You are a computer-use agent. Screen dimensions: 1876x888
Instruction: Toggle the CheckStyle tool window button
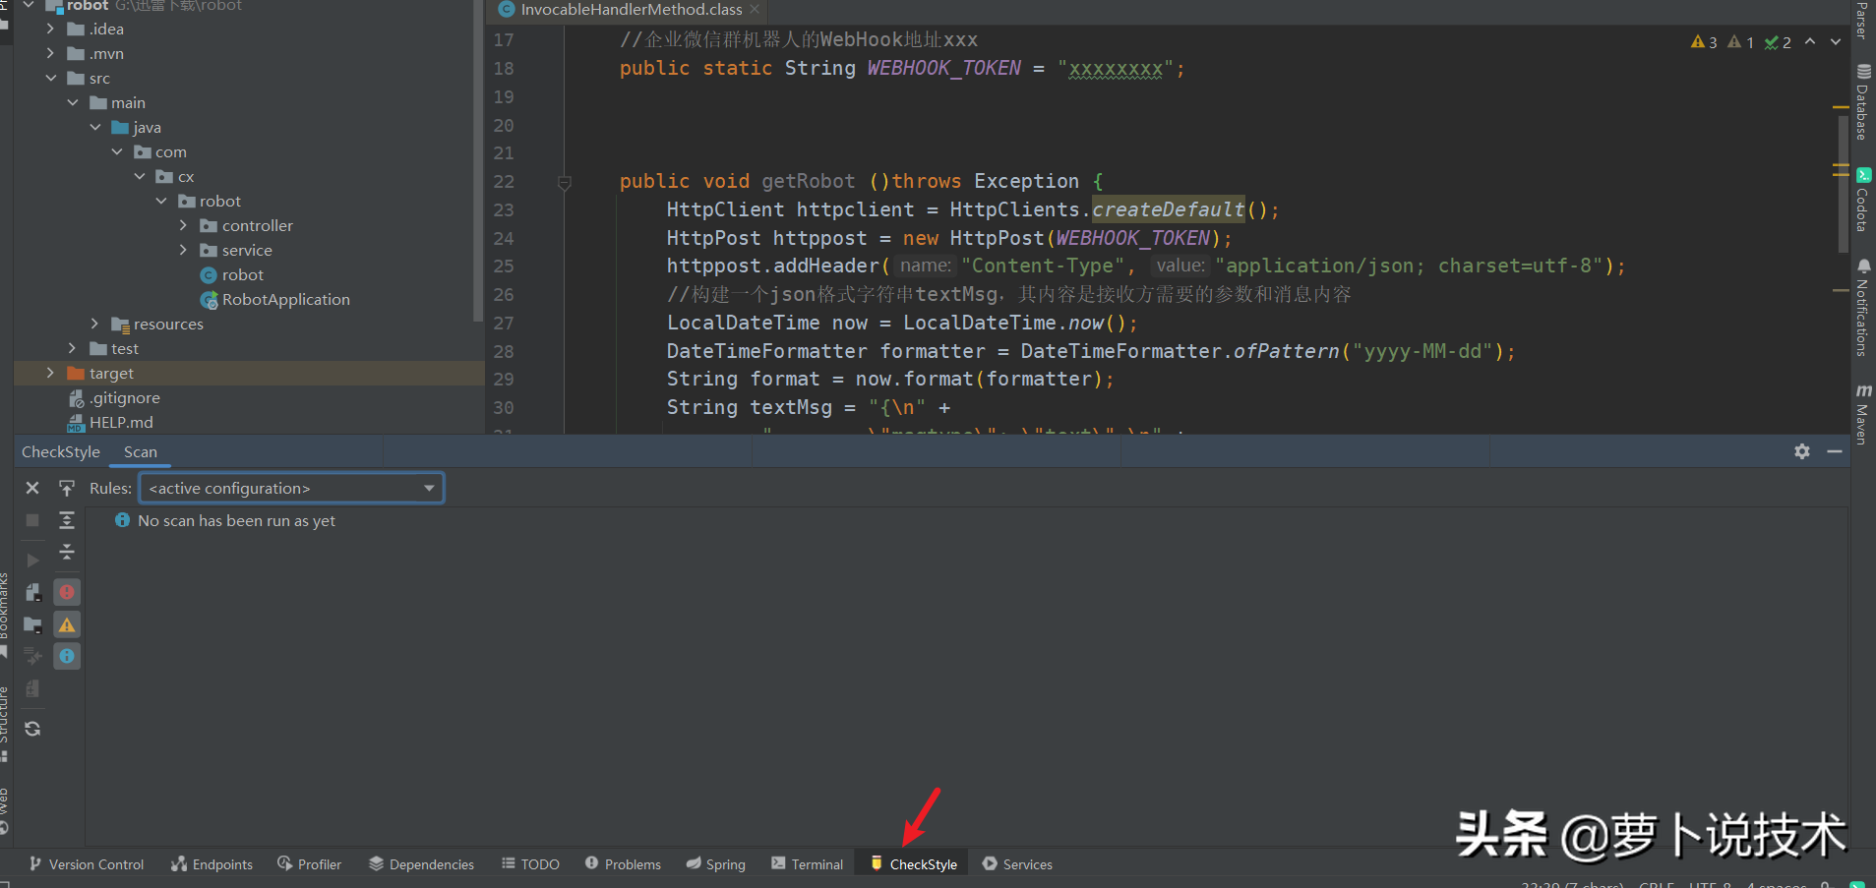tap(913, 864)
